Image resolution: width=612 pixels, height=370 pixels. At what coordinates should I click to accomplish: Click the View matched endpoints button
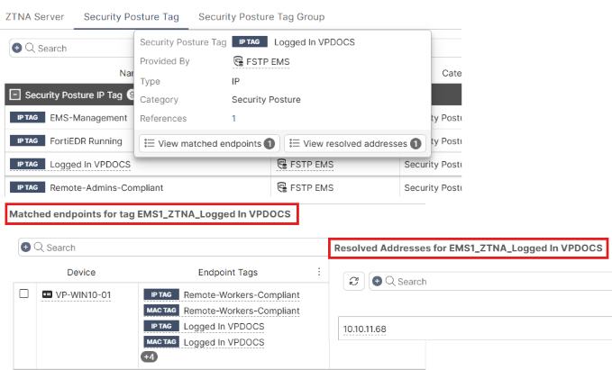point(208,143)
